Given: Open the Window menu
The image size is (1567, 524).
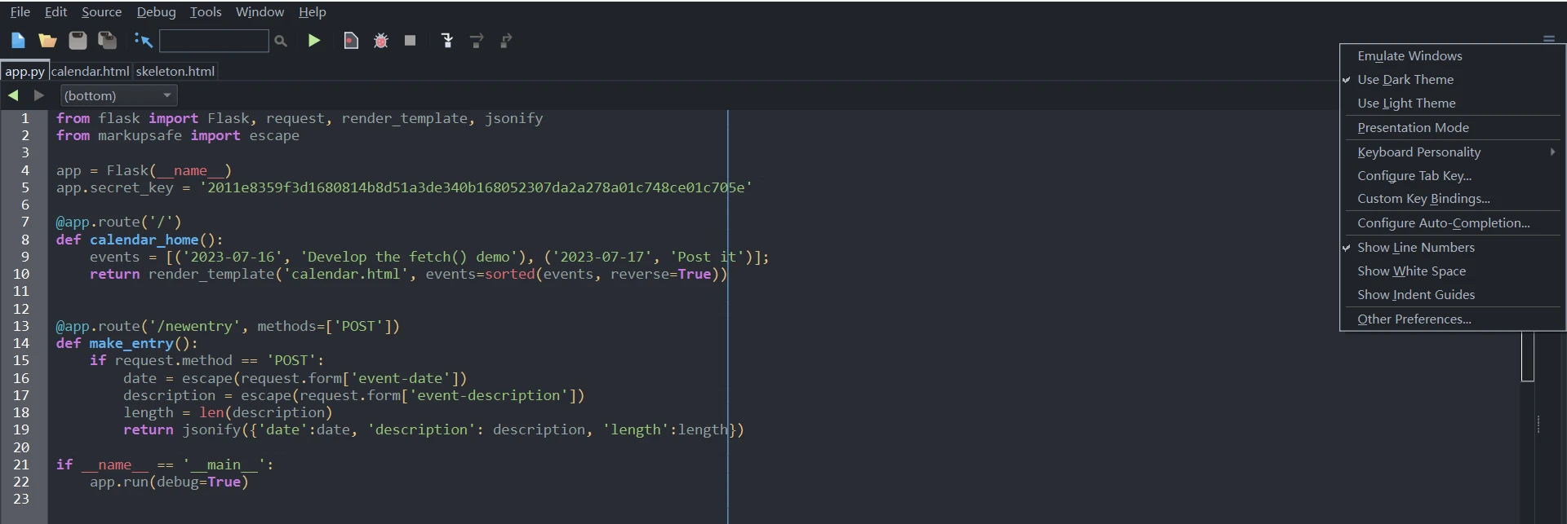Looking at the screenshot, I should (x=260, y=12).
